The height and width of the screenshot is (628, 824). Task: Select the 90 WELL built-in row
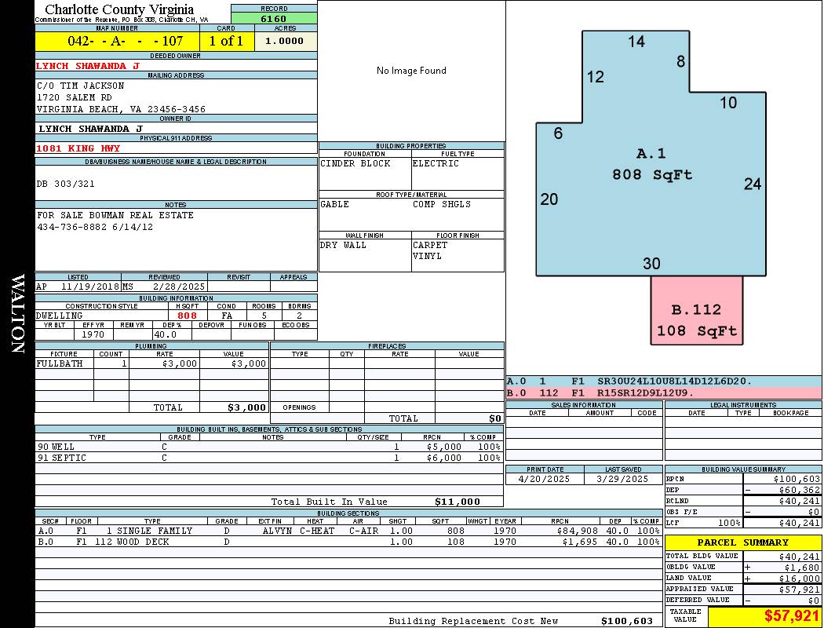point(269,447)
